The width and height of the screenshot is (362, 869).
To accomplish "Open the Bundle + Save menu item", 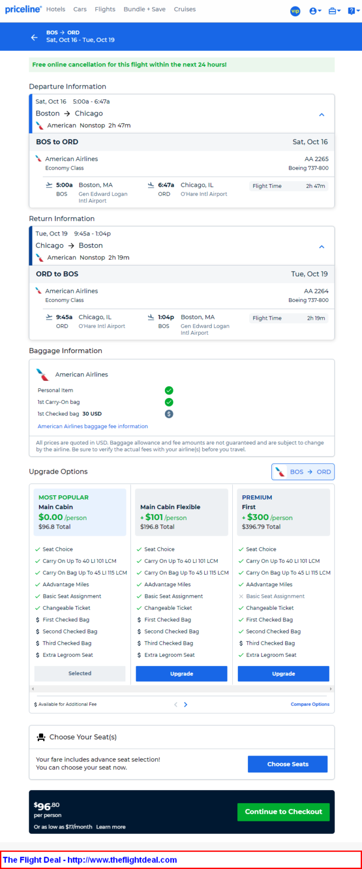I will (144, 9).
